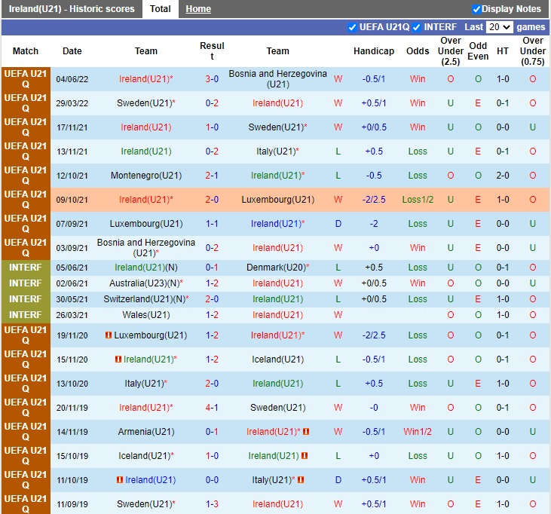Click red card icon before Ireland(U21) on 15/11/20

(x=118, y=359)
